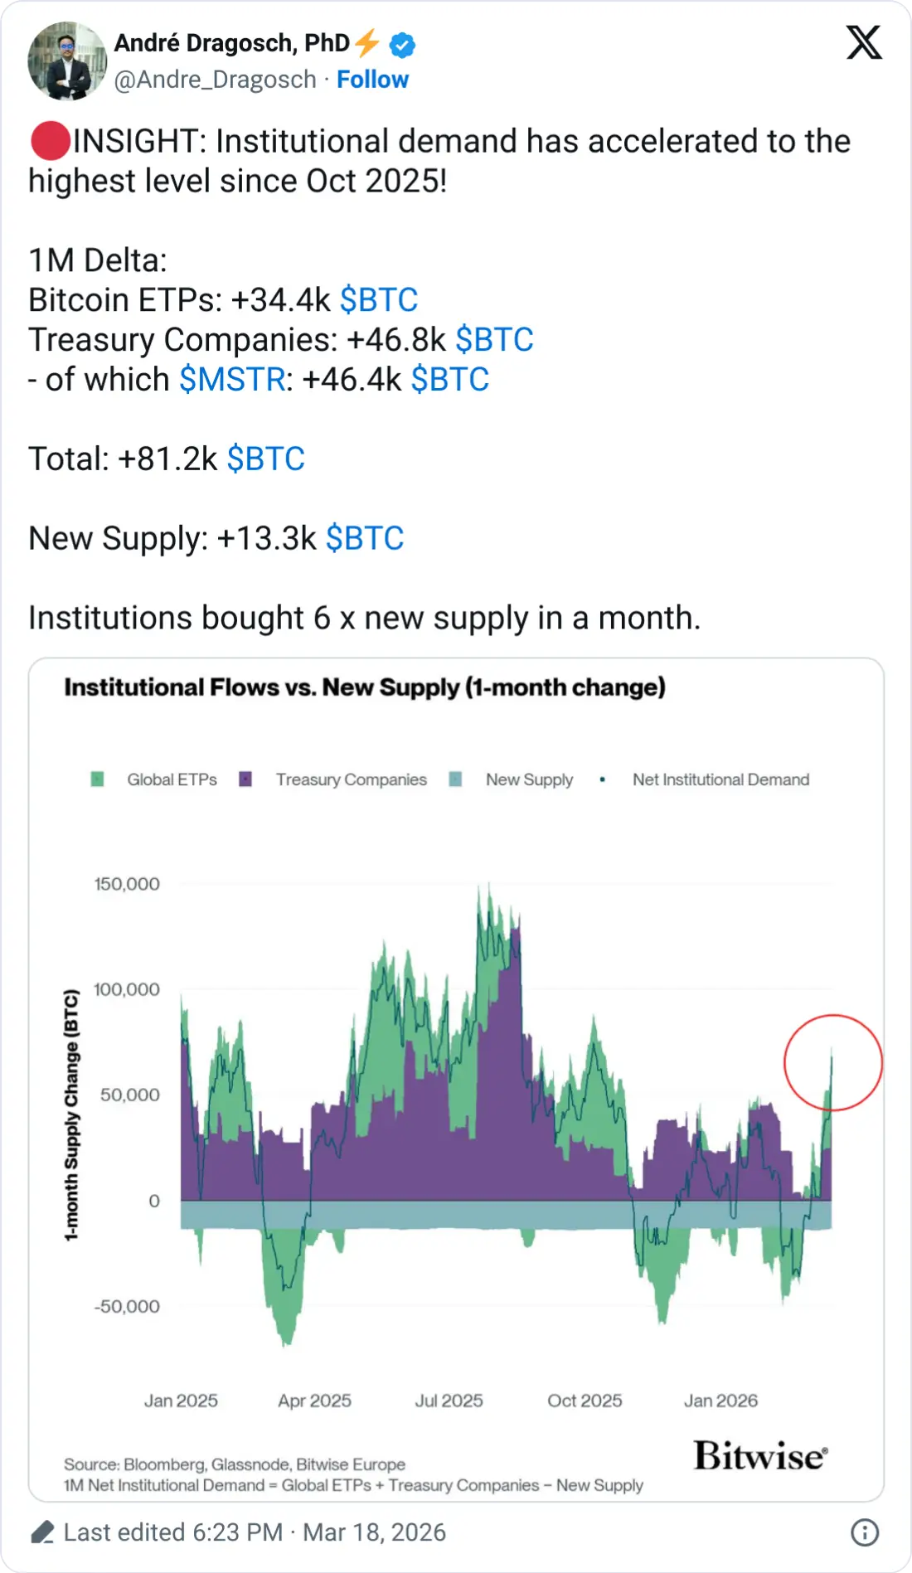
Task: Click $BTC cashtag after Bitcoin ETPs
Action: click(379, 300)
